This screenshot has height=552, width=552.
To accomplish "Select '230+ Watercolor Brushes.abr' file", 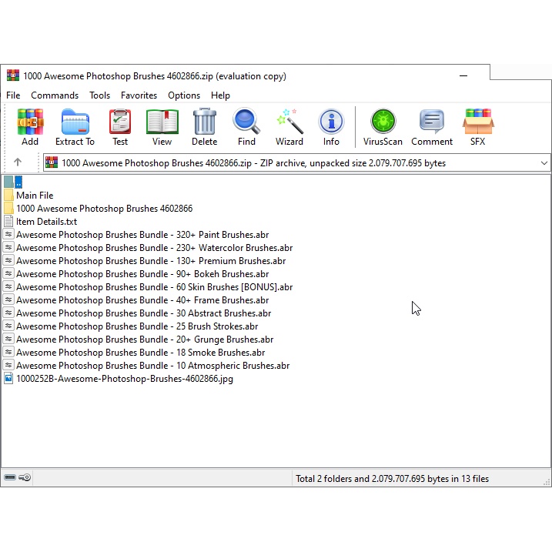I will [154, 248].
